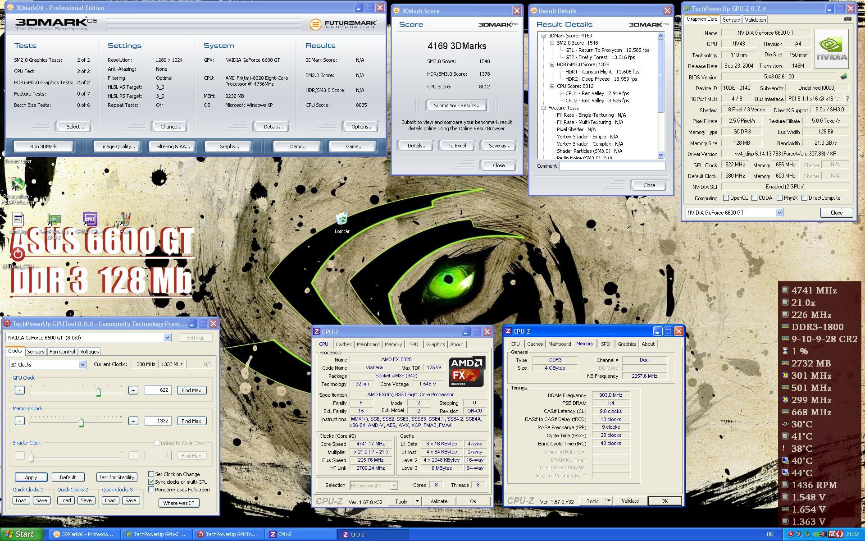Open the clocklog file on the desktop
Viewport: 865px width, 541px height.
[x=18, y=220]
